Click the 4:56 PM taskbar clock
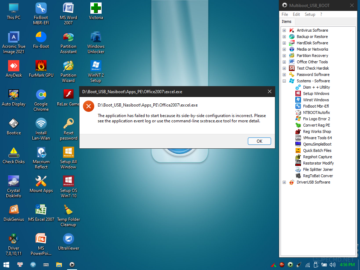 click(x=347, y=265)
